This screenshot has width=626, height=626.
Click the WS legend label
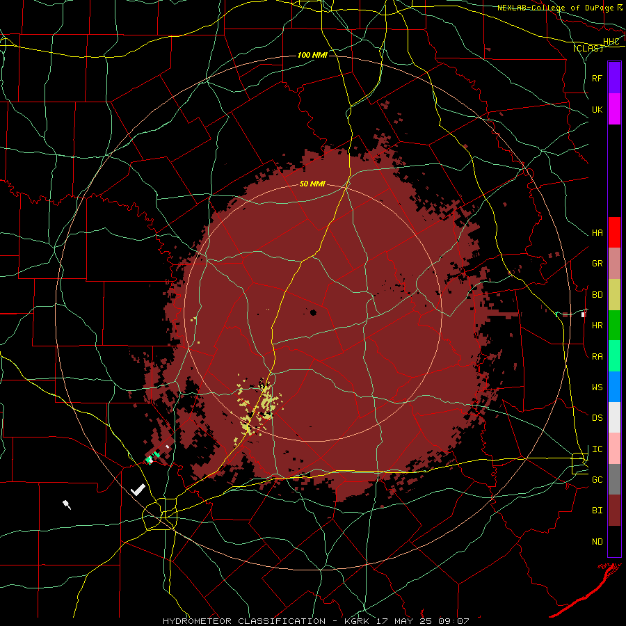597,387
